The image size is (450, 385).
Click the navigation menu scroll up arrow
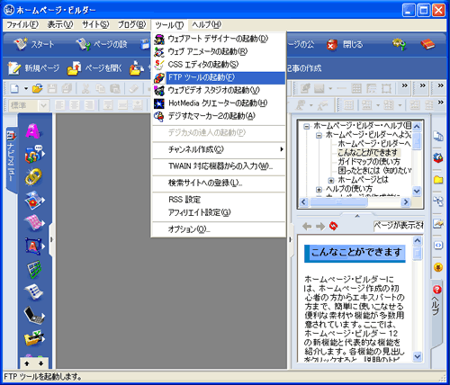tap(27, 363)
